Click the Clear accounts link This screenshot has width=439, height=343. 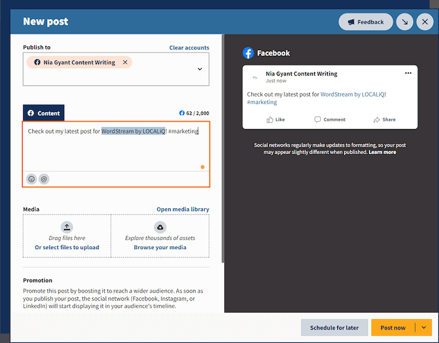coord(189,48)
